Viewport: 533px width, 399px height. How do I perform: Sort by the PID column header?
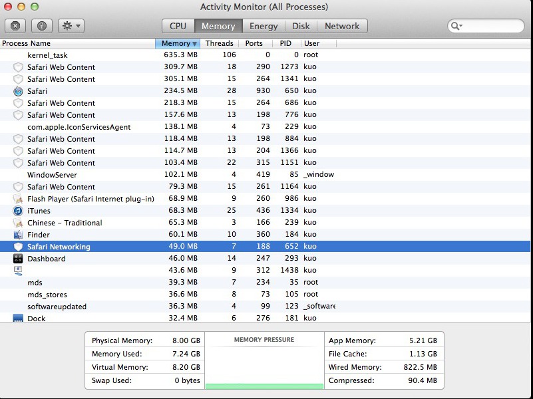click(x=287, y=43)
